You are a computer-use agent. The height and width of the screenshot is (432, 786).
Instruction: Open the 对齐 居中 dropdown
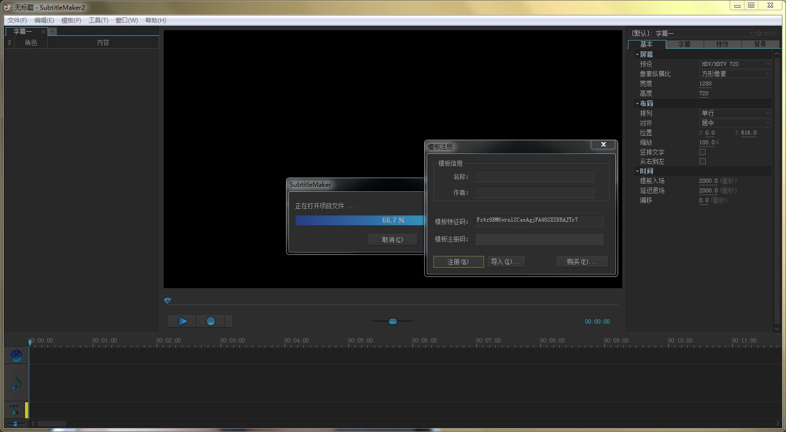tap(735, 123)
